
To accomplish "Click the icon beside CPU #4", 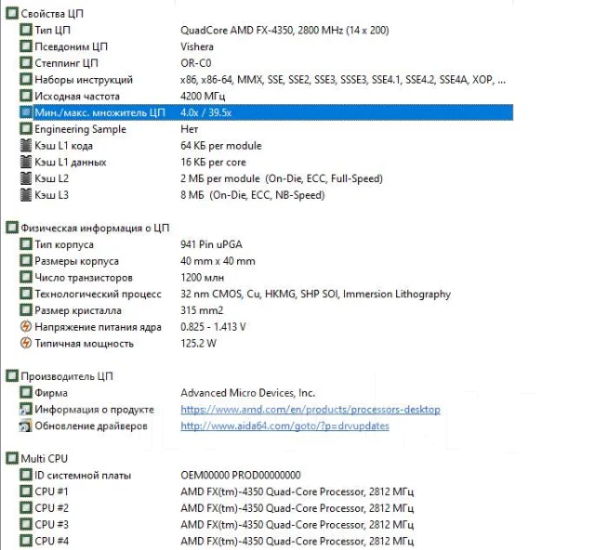I will point(26,541).
